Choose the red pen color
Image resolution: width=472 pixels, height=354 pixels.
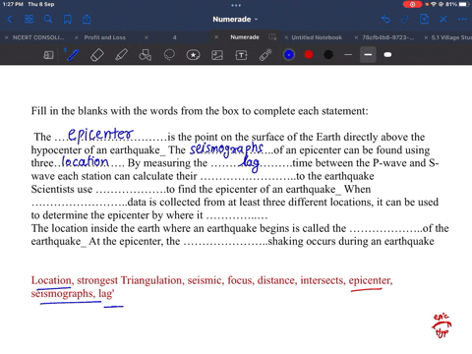tap(309, 55)
